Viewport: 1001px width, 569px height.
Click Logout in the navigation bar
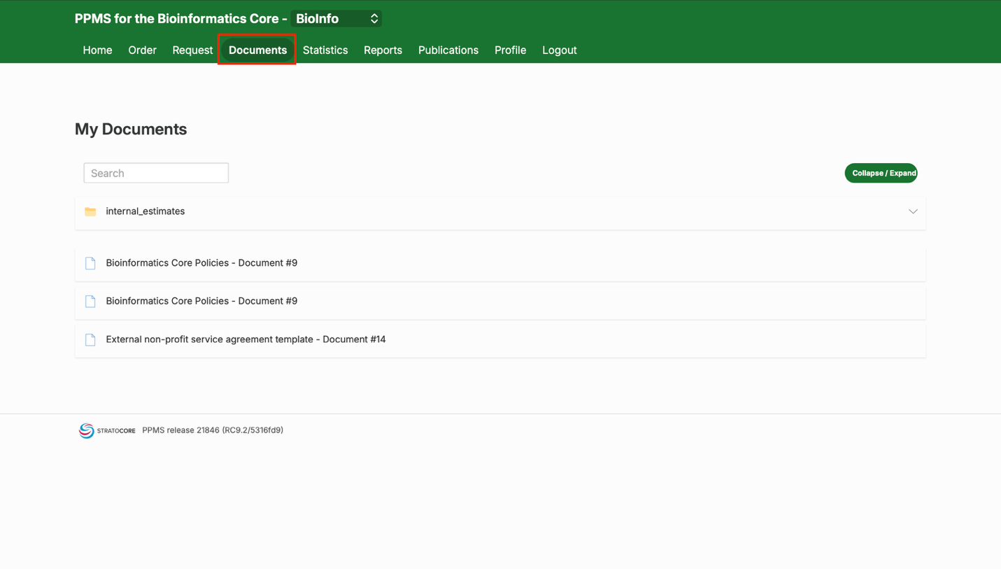point(560,50)
